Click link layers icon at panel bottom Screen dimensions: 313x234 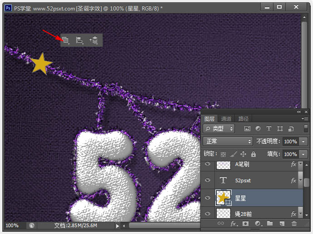[x=221, y=223]
